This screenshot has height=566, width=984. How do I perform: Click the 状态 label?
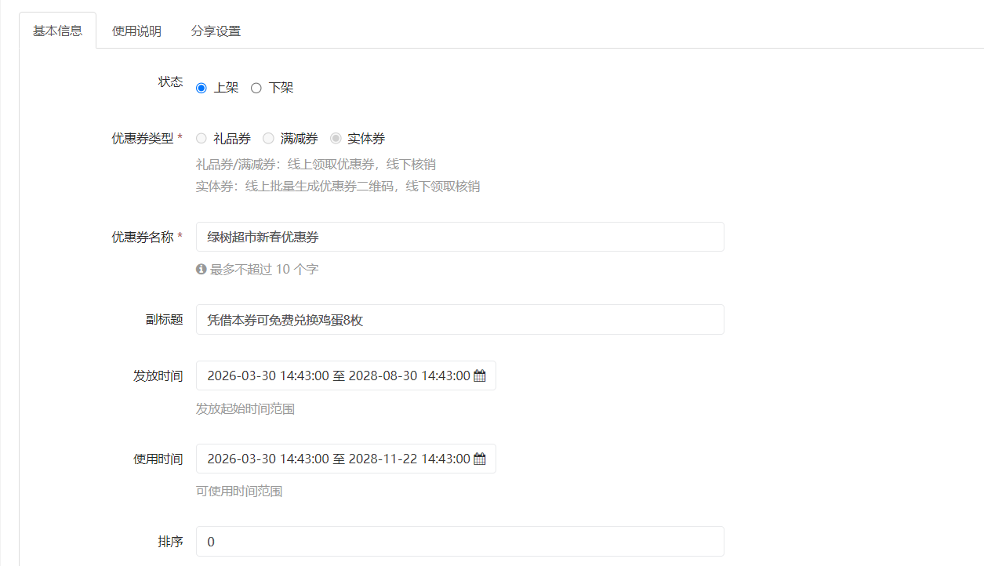point(170,82)
